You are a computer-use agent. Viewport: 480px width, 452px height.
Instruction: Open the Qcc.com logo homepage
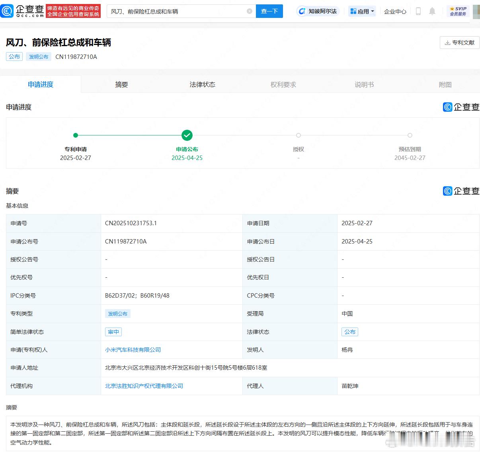click(22, 11)
